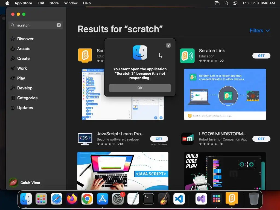Launch Firefox from the Dock
280x210 pixels.
(72, 199)
